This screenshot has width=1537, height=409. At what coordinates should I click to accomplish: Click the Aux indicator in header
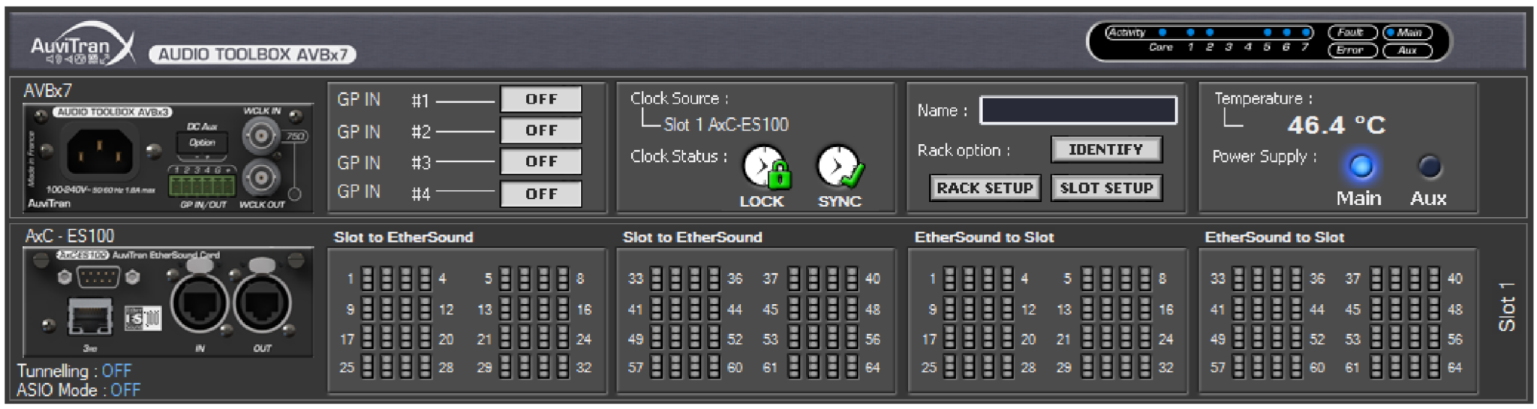[x=1407, y=50]
